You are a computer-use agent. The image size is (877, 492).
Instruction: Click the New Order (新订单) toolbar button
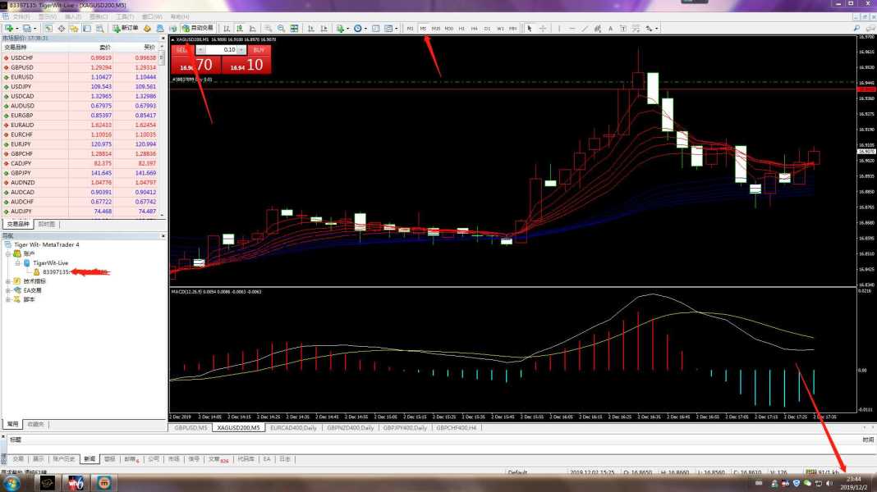tap(125, 28)
